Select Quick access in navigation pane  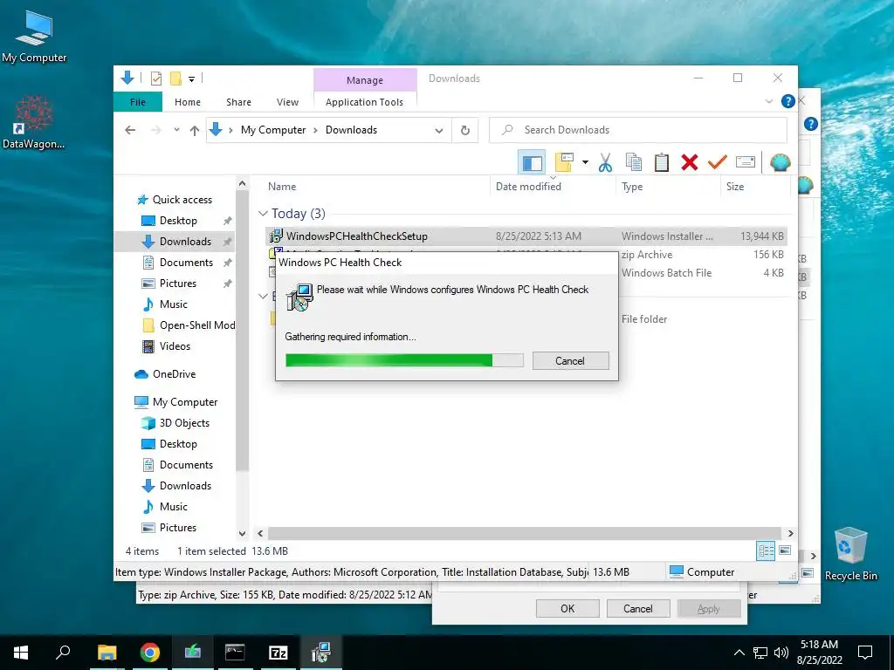click(x=182, y=200)
